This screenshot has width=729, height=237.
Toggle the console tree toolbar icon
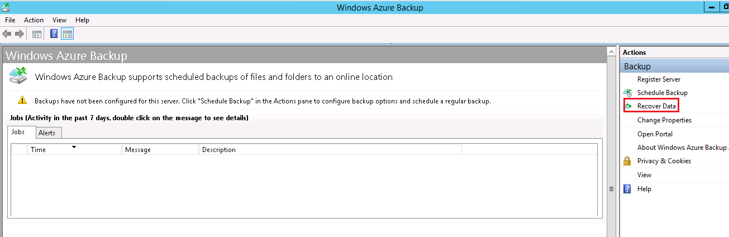[x=36, y=34]
